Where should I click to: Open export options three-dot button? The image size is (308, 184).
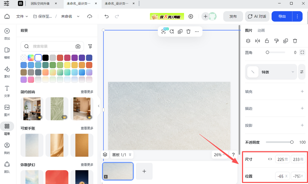pyautogui.click(x=297, y=16)
